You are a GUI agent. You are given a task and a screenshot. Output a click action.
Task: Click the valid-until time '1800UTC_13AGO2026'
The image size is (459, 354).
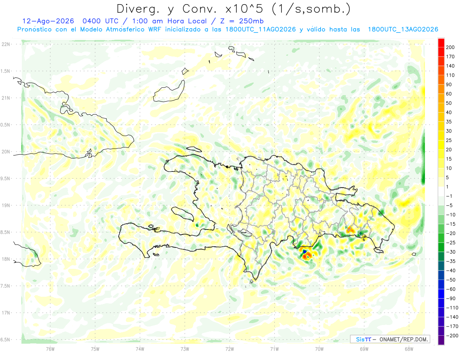403,29
